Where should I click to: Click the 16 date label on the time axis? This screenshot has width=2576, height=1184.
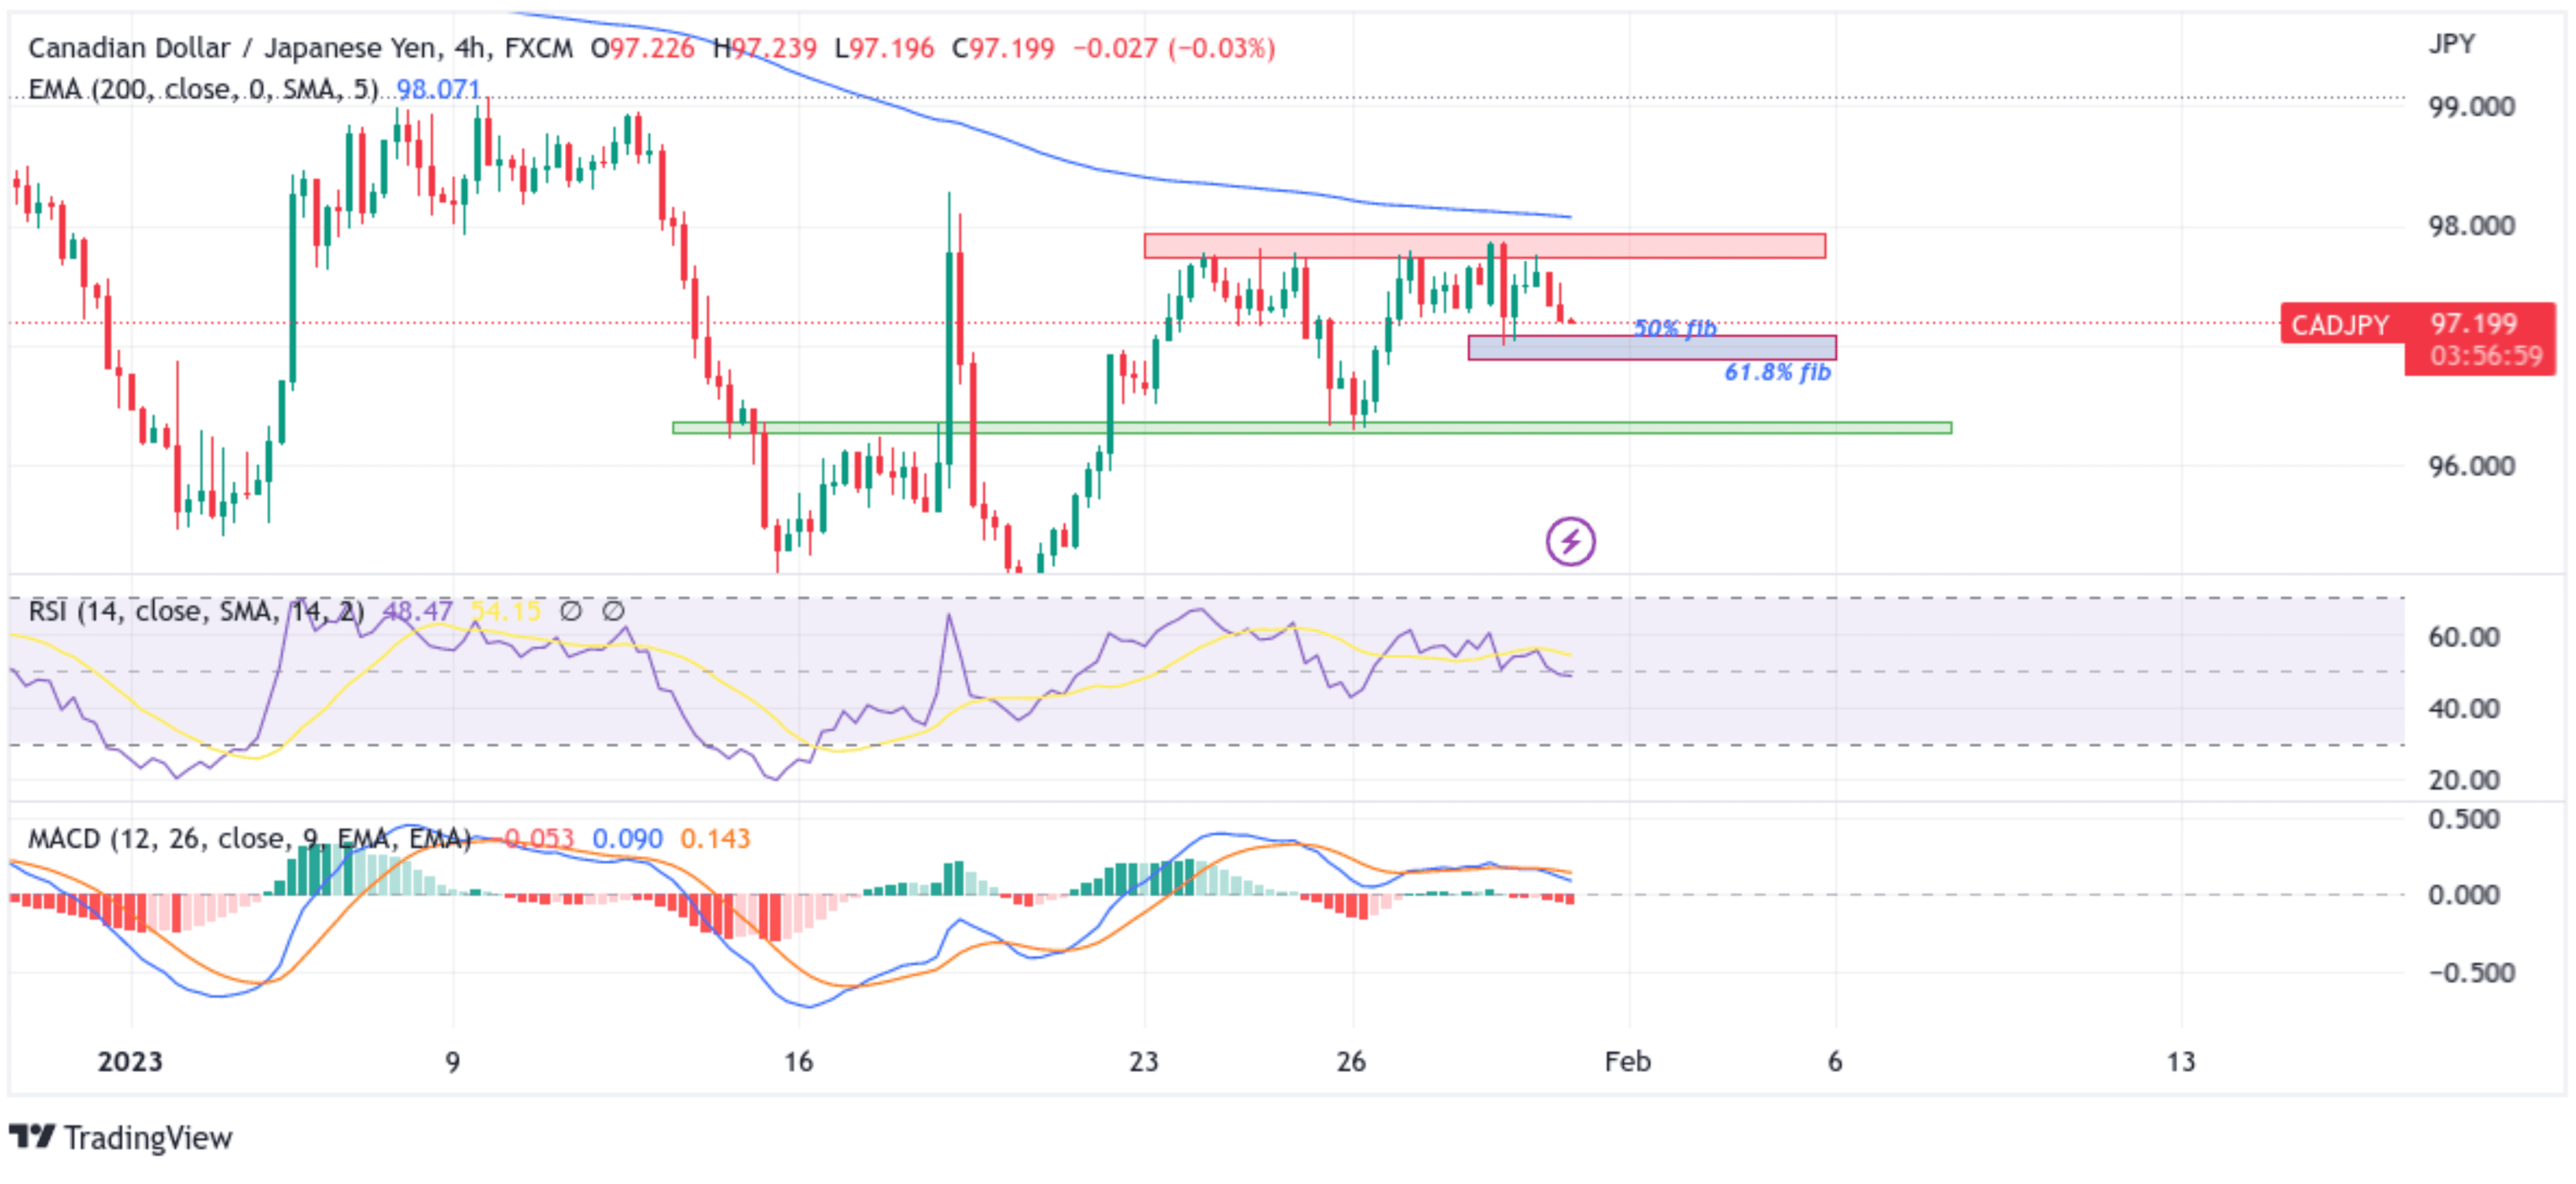[798, 1061]
